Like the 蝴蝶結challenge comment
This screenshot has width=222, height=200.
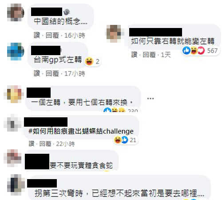click(x=32, y=144)
